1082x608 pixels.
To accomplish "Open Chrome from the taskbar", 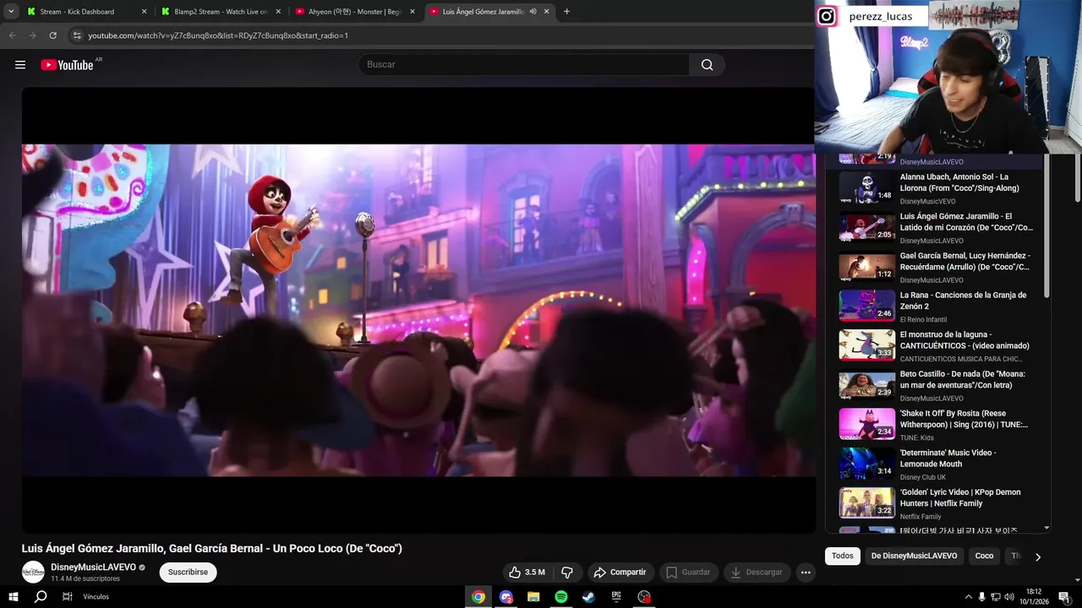I will 478,597.
